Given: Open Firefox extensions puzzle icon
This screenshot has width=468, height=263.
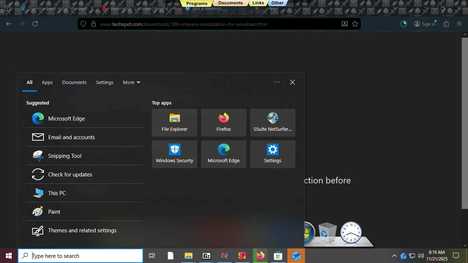Looking at the screenshot, I should click(446, 24).
